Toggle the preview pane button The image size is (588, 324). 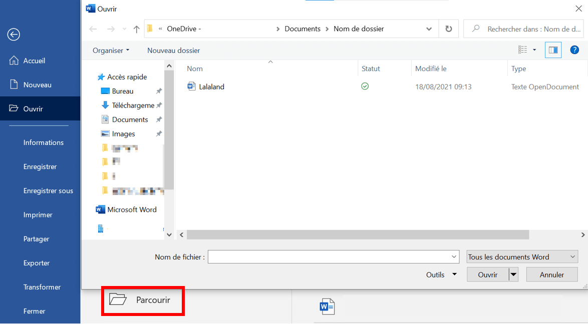(x=553, y=50)
